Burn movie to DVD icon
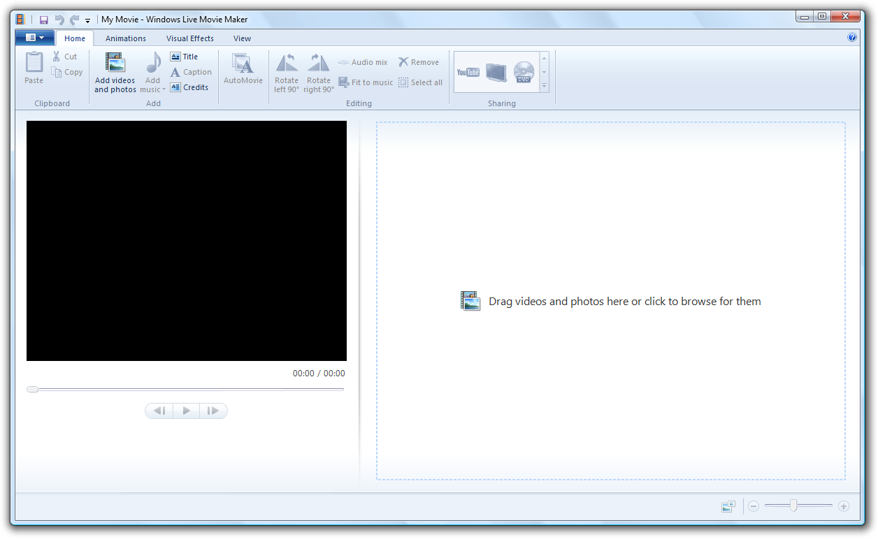Image resolution: width=878 pixels, height=539 pixels. pyautogui.click(x=524, y=72)
